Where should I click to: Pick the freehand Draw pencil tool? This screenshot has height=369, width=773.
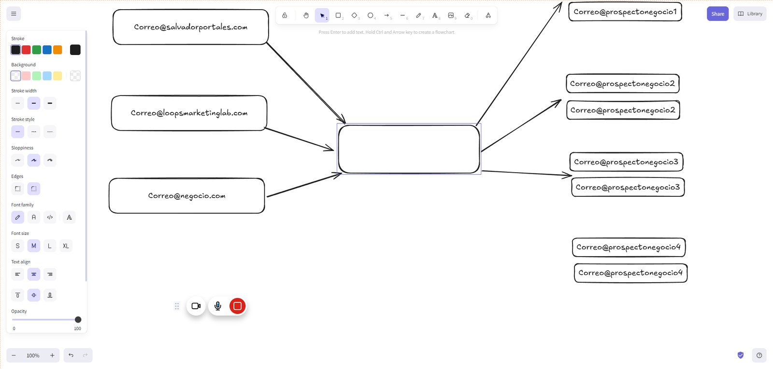[x=419, y=15]
